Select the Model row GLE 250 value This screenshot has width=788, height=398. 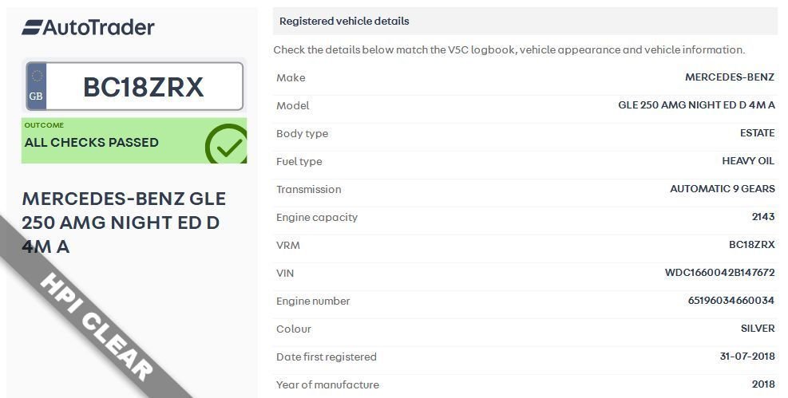click(x=696, y=105)
